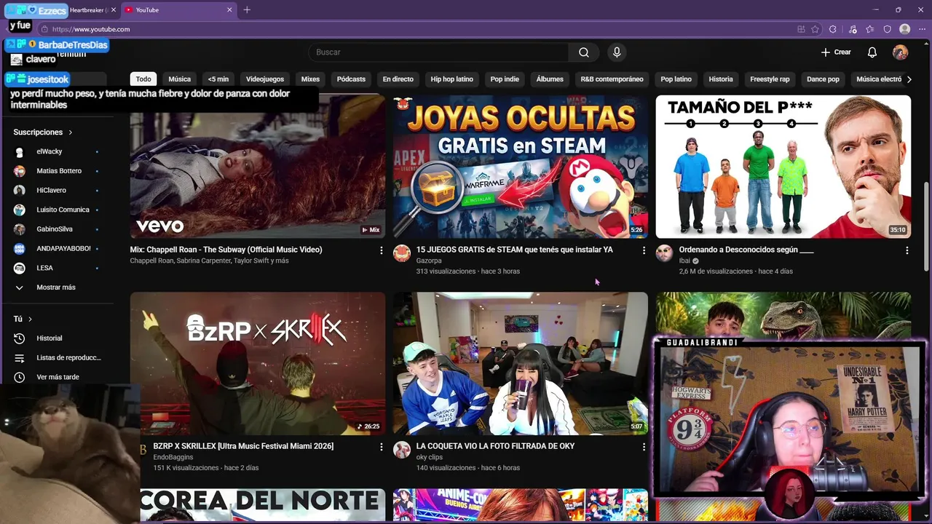This screenshot has height=524, width=932.
Task: Open options menu for BZRP X SKRILLEX video
Action: point(381,447)
